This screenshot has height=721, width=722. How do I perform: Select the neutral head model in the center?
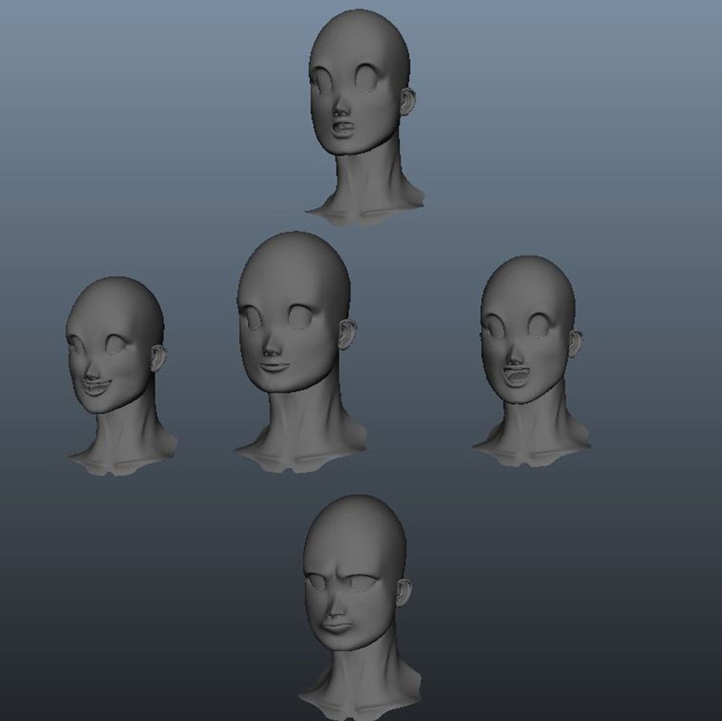[x=299, y=352]
